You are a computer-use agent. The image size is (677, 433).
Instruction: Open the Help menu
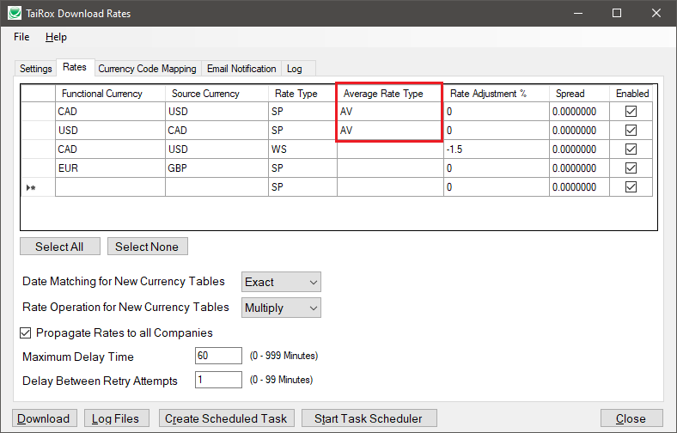click(56, 37)
